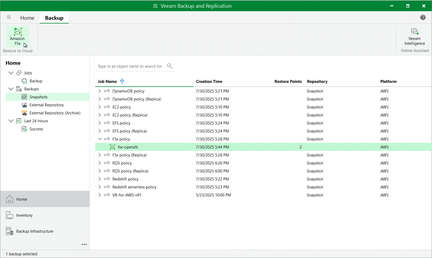
Task: Open the help question mark icon
Action: pos(423,17)
